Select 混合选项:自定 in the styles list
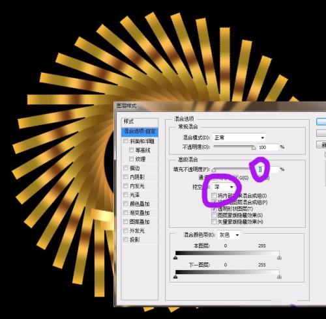This screenshot has width=326, height=319. tap(140, 132)
